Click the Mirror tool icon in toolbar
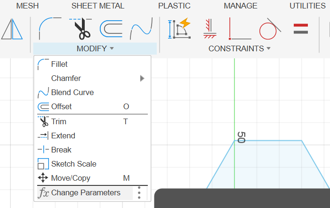Screen dimensions: 330x208 pos(12,29)
